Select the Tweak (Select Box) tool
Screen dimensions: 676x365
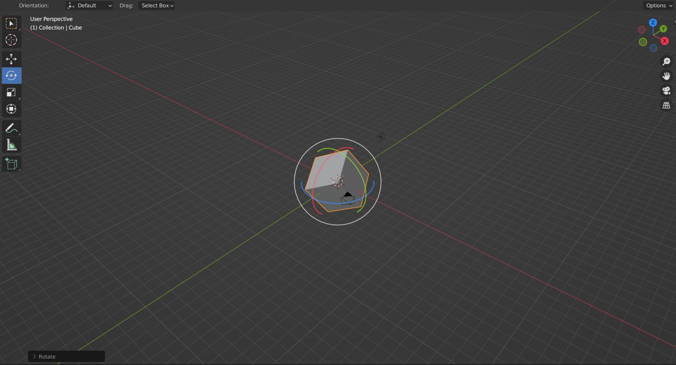tap(12, 23)
